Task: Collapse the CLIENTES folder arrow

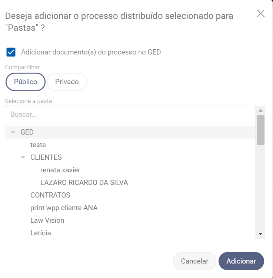Action: click(23, 158)
